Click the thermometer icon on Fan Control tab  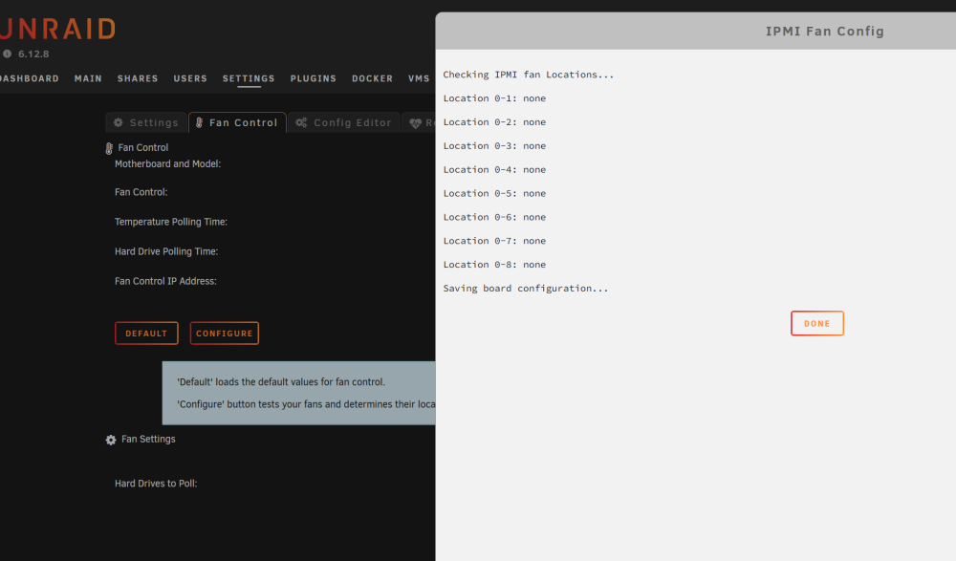point(200,122)
